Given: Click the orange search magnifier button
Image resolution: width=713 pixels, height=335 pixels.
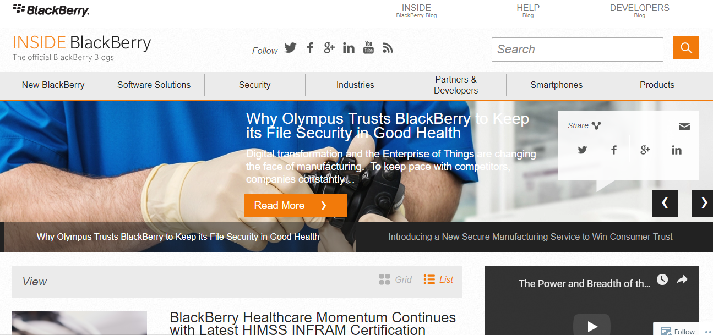Looking at the screenshot, I should coord(686,48).
